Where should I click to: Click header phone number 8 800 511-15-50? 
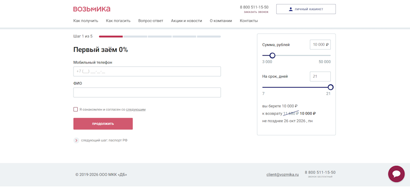coord(254,7)
